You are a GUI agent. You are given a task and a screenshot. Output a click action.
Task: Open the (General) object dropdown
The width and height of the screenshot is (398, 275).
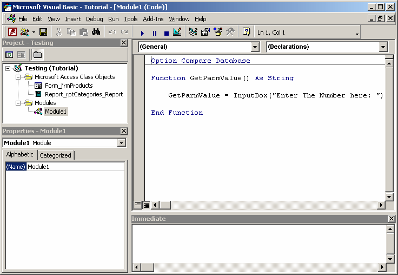click(255, 47)
